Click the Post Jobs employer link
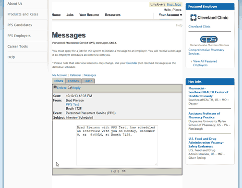 pyautogui.click(x=174, y=4)
